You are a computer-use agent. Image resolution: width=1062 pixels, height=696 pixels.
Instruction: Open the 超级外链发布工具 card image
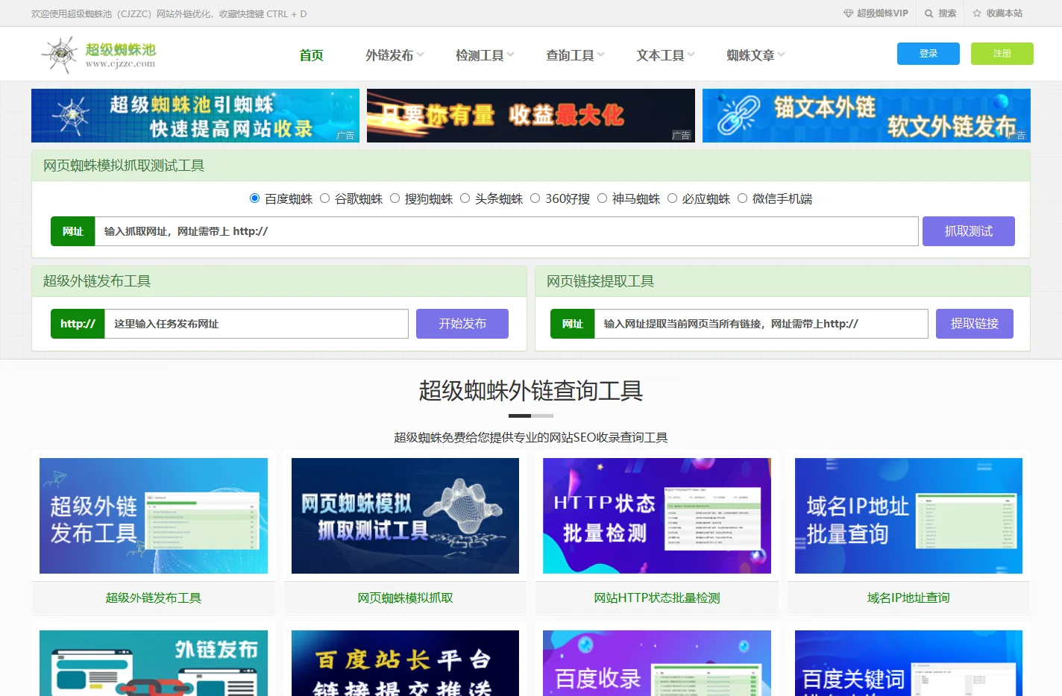[x=154, y=515]
